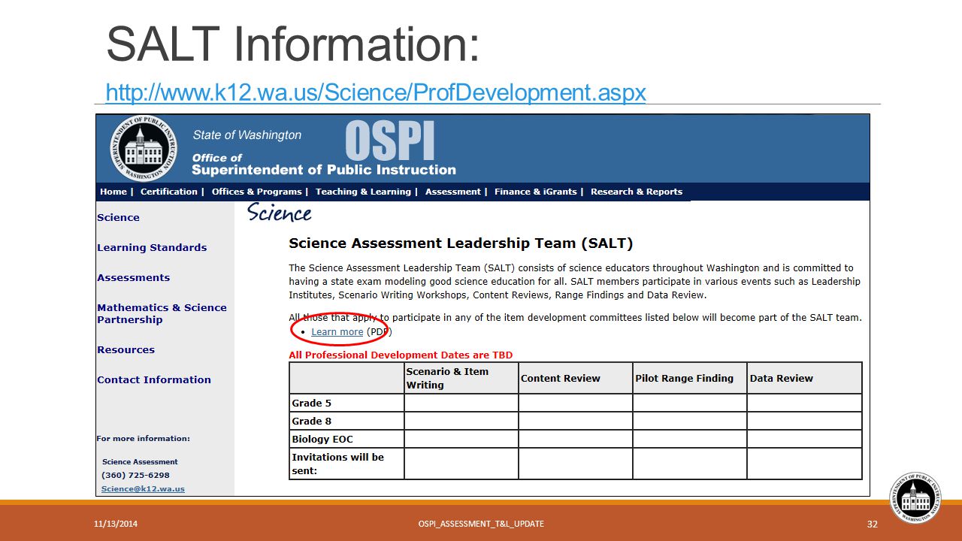Image resolution: width=962 pixels, height=541 pixels.
Task: Select Science in the left sidebar
Action: coord(118,218)
